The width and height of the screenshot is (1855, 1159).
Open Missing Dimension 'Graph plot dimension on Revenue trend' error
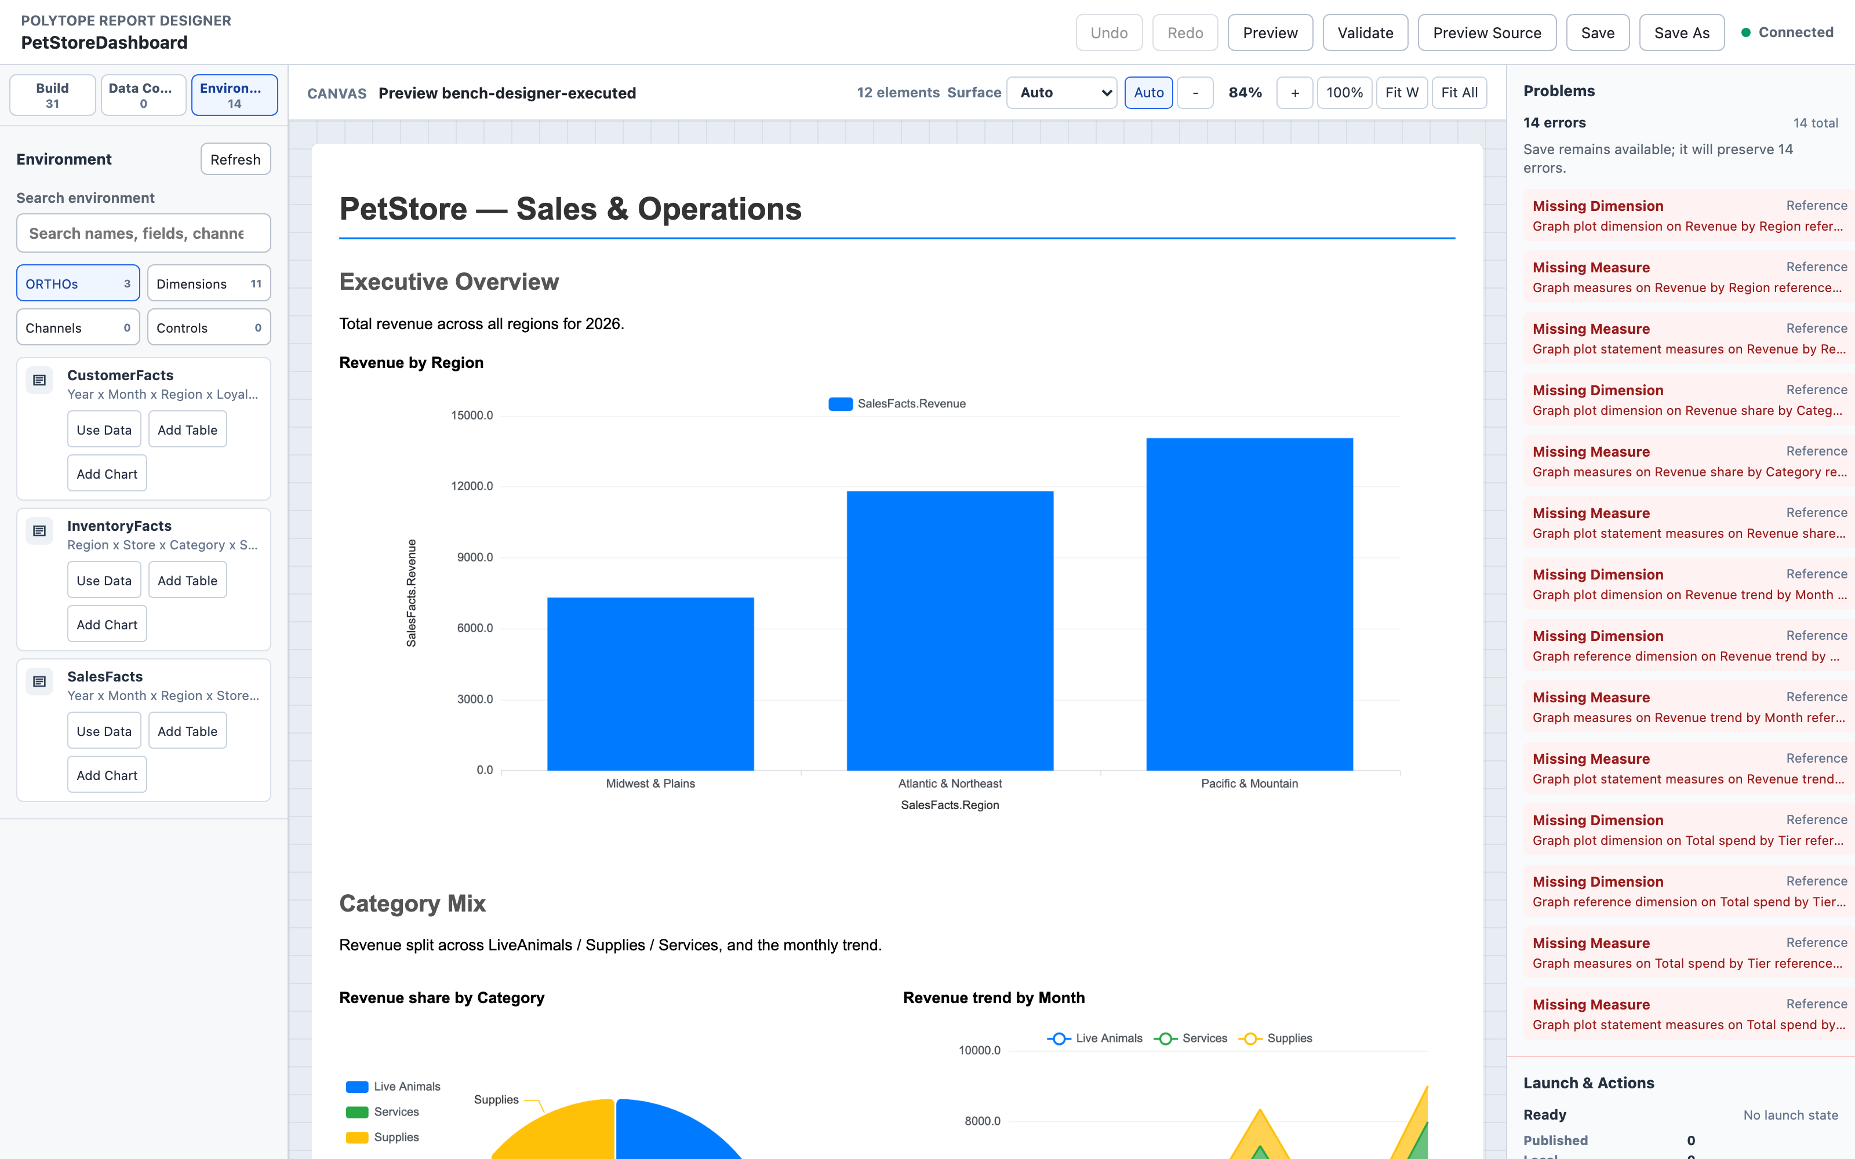tap(1689, 584)
